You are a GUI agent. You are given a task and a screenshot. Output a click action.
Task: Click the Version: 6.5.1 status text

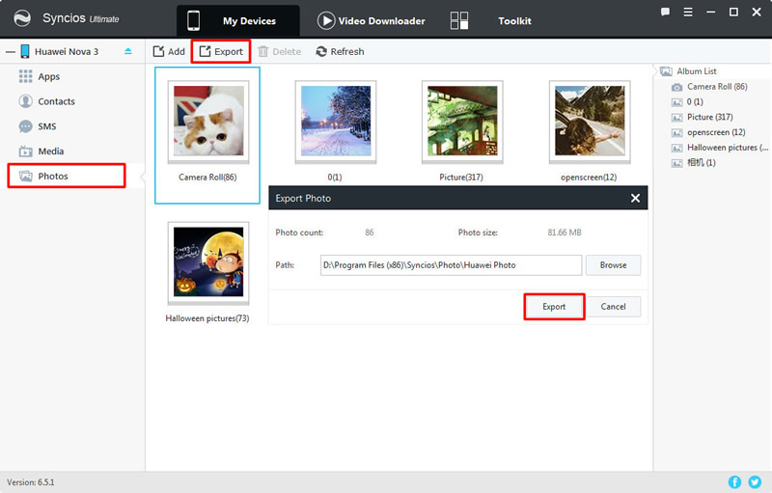31,482
